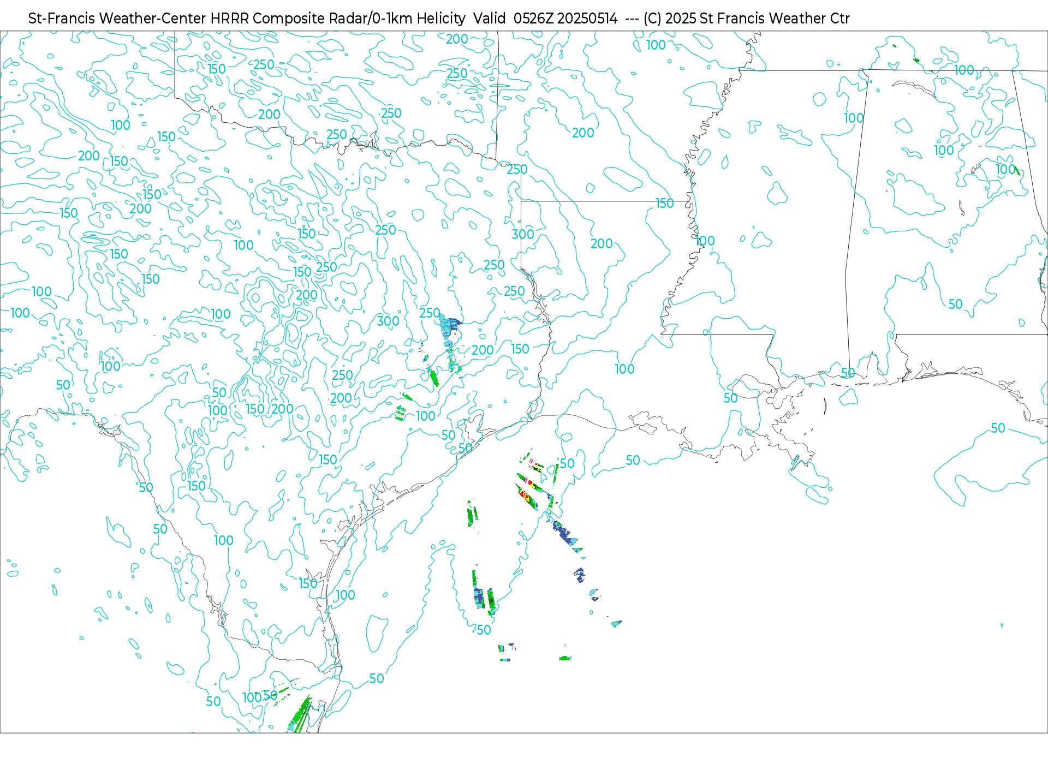
Task: Click the '(C) 2025 St Francis Weather Ctr' copyright
Action: pyautogui.click(x=746, y=19)
